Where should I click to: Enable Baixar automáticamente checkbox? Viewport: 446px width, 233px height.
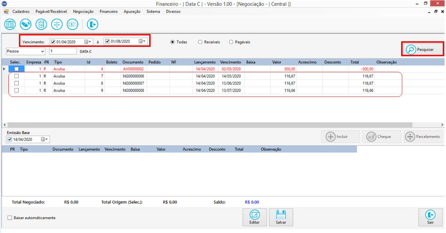pos(10,218)
